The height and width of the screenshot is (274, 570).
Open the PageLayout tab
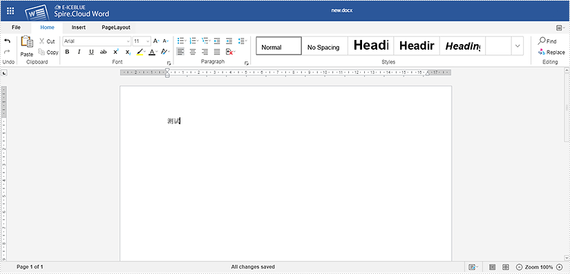click(x=116, y=28)
